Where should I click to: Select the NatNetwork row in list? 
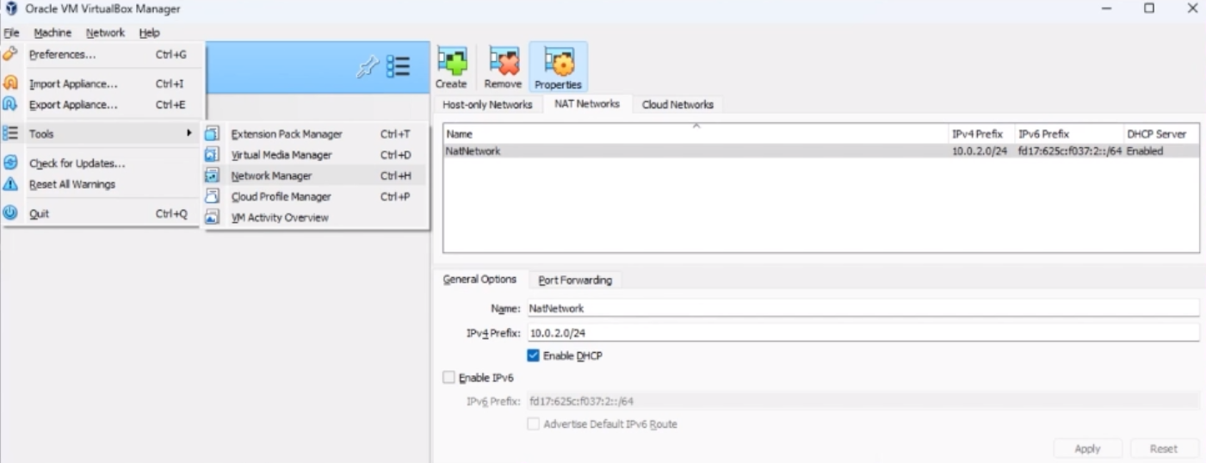click(x=821, y=151)
